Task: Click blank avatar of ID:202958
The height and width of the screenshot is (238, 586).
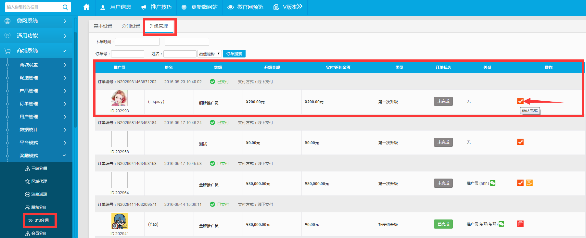Action: pyautogui.click(x=120, y=139)
